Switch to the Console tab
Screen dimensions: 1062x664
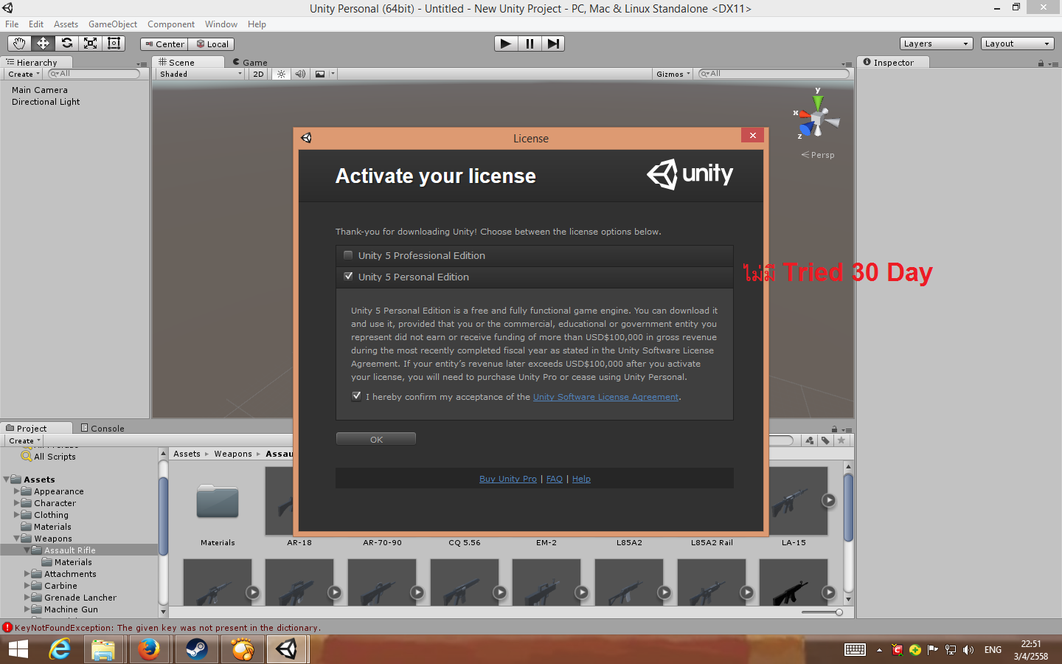click(x=103, y=428)
